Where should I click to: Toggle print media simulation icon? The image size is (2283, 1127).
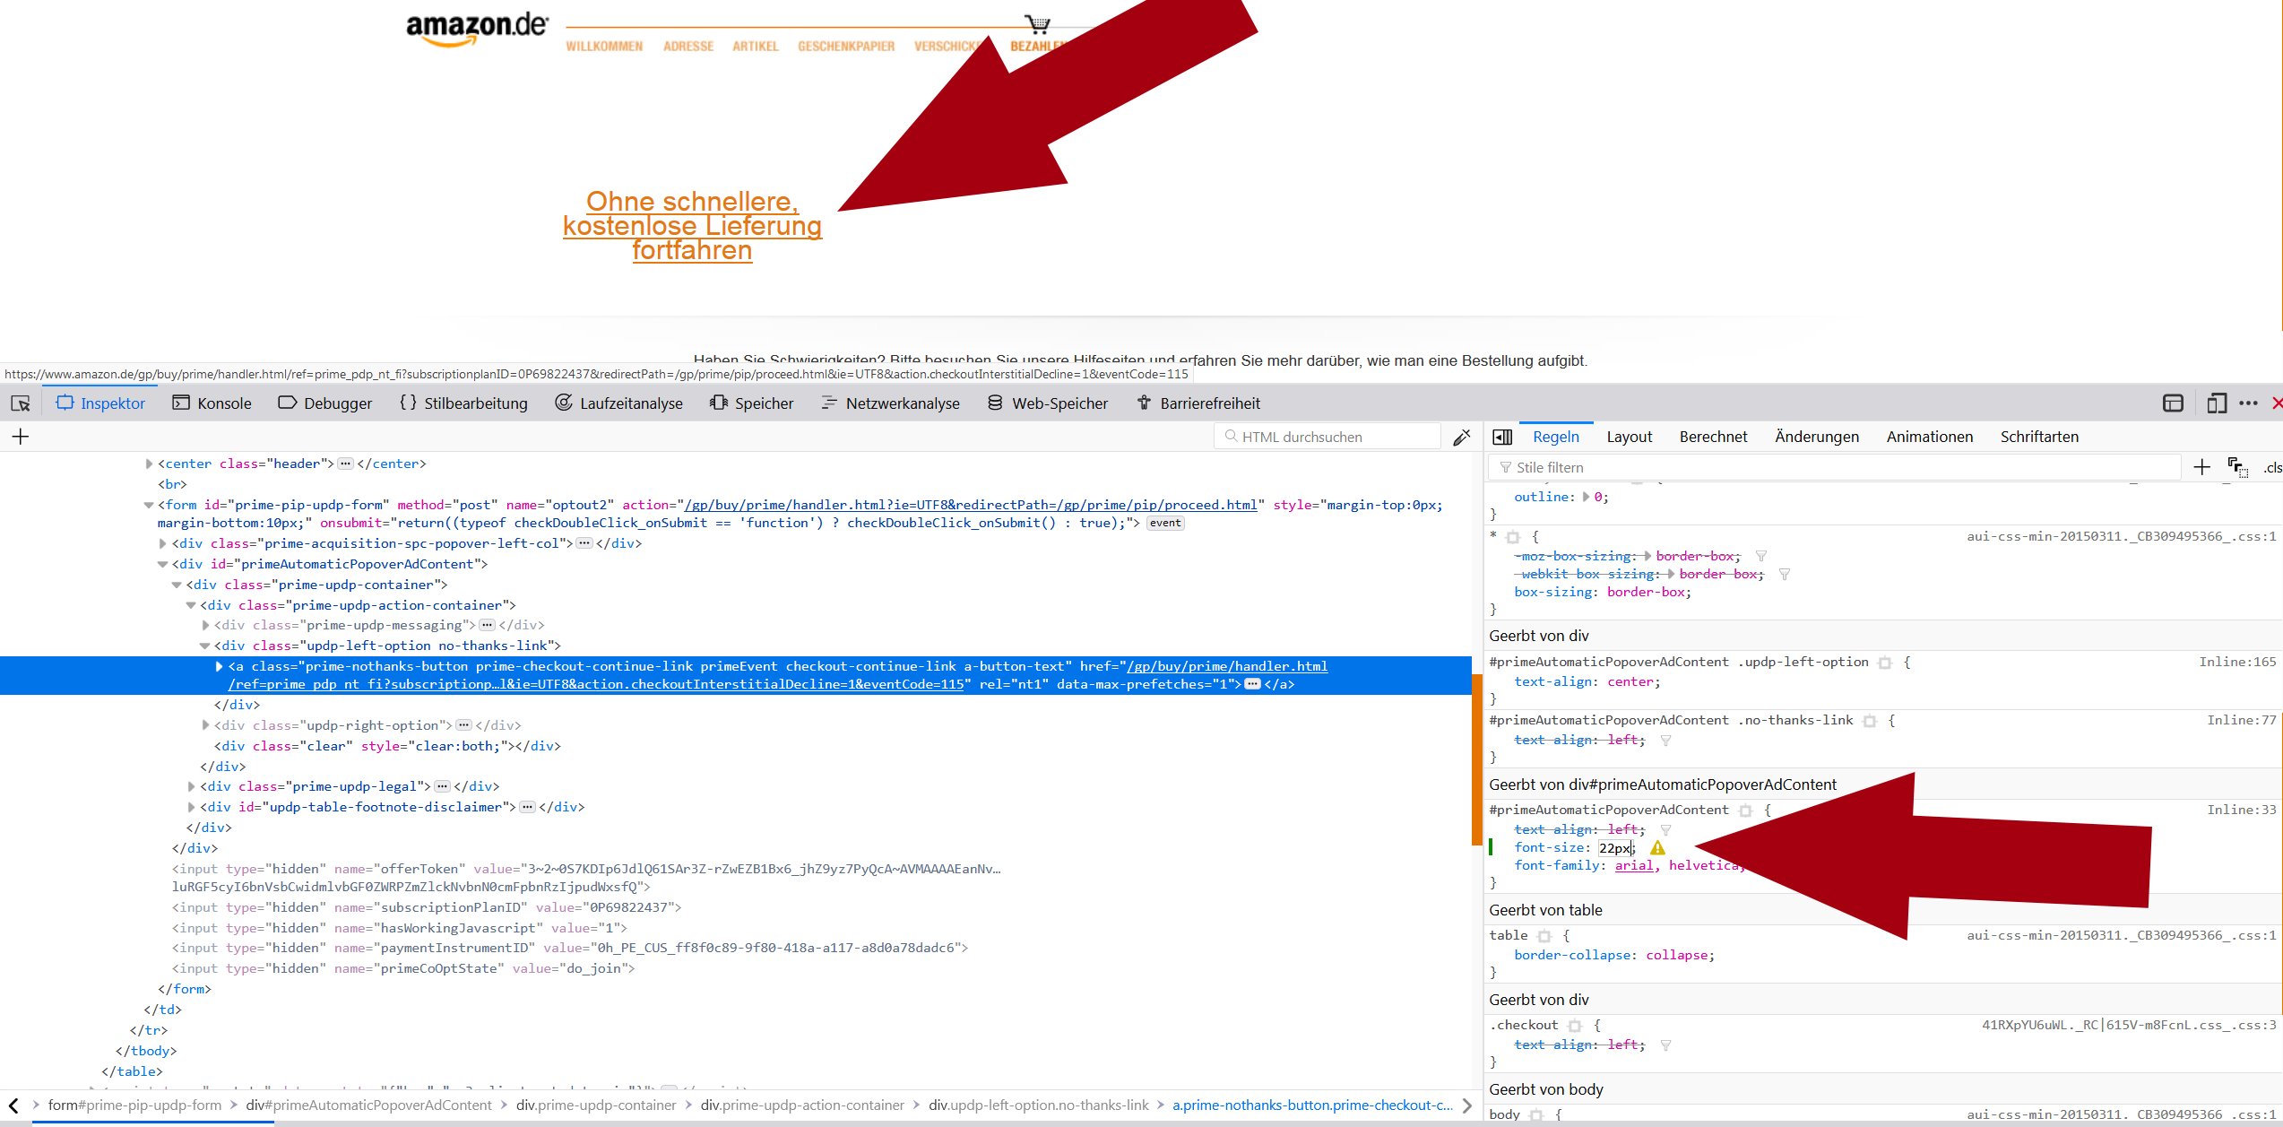click(x=2237, y=467)
